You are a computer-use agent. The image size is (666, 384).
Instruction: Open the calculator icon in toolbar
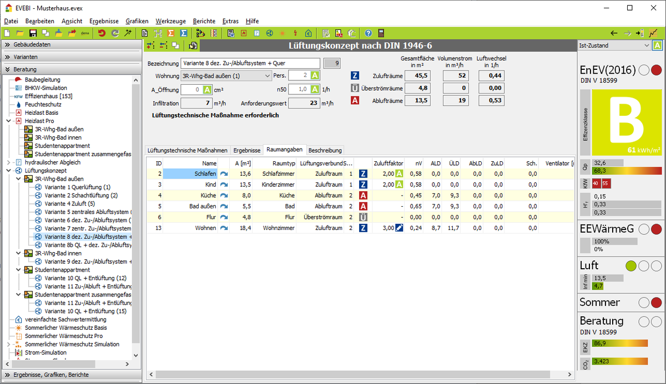pos(381,33)
